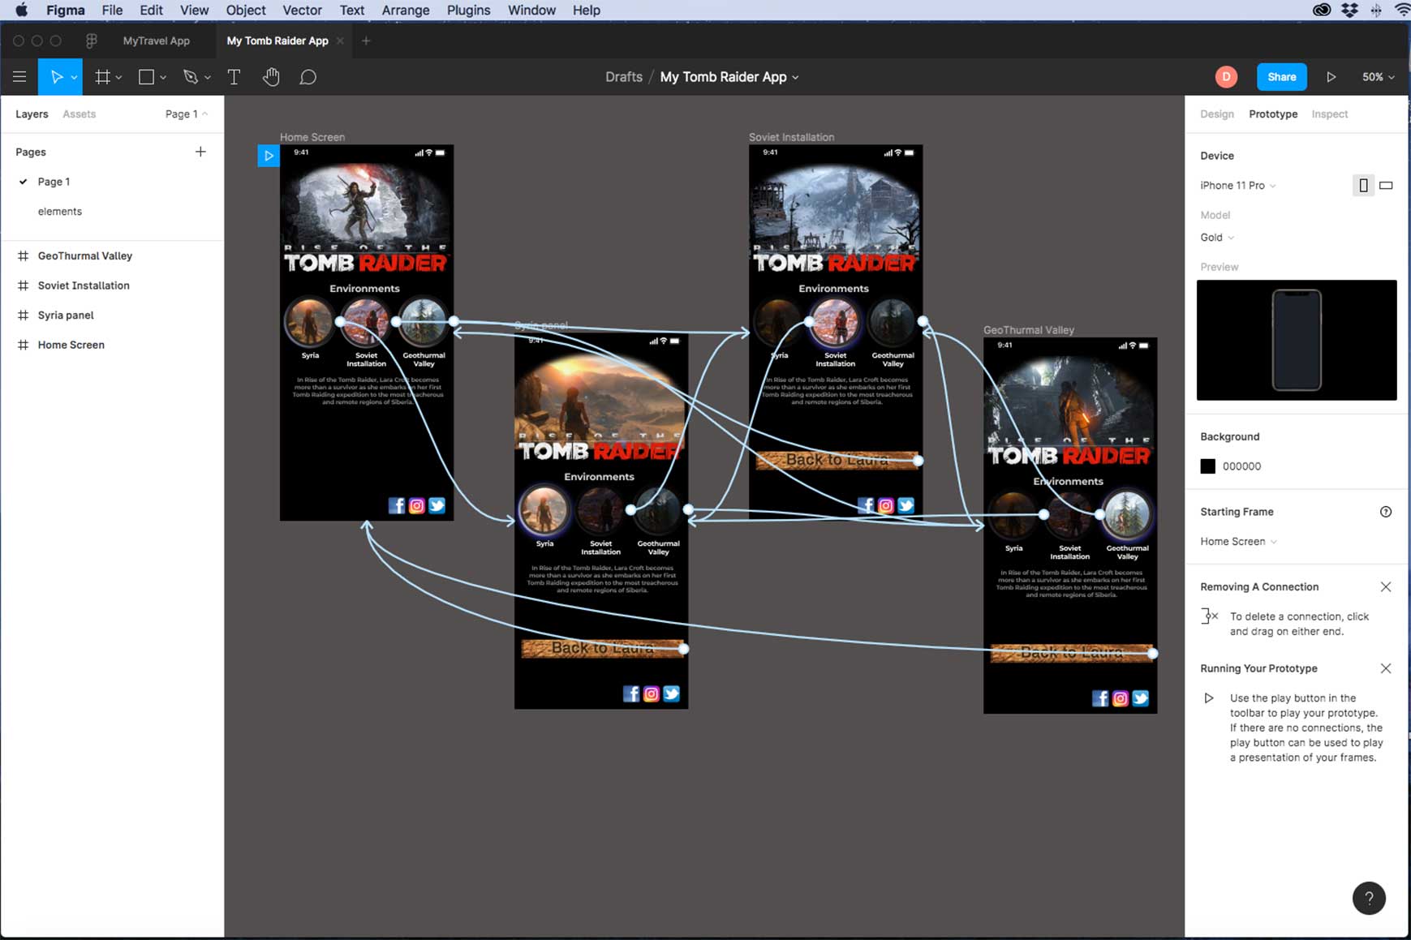The height and width of the screenshot is (940, 1411).
Task: Present the prototype with toolbar play button
Action: [x=1331, y=77]
